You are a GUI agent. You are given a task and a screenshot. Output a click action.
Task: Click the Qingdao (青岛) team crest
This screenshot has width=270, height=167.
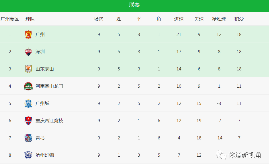click(28, 138)
